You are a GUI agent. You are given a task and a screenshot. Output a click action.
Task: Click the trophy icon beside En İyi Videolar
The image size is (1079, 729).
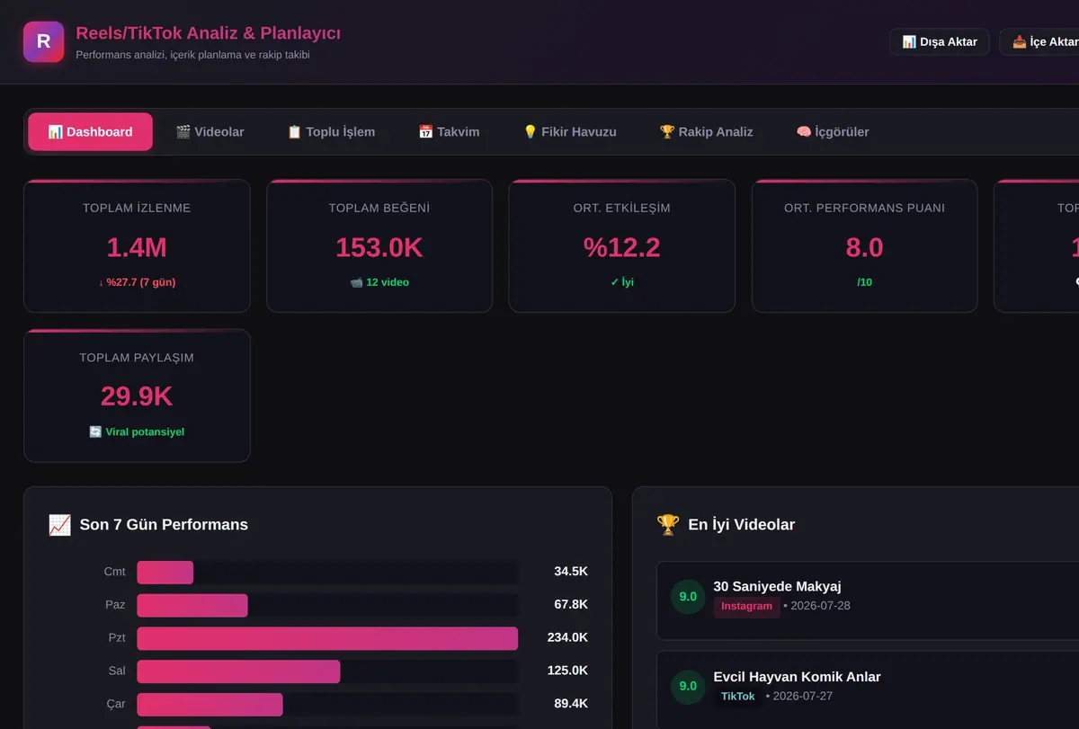coord(668,525)
